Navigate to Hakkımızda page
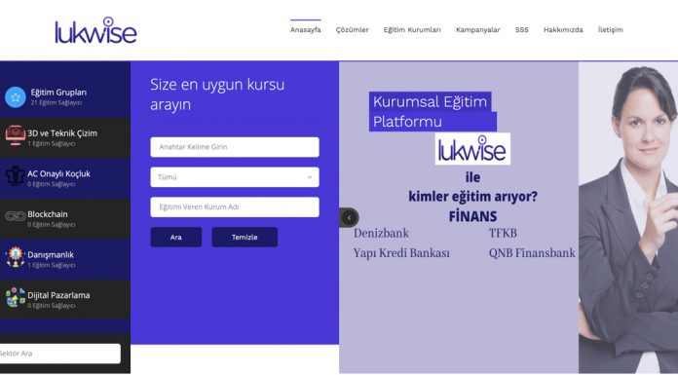Viewport: 678px width, 375px height. point(563,30)
